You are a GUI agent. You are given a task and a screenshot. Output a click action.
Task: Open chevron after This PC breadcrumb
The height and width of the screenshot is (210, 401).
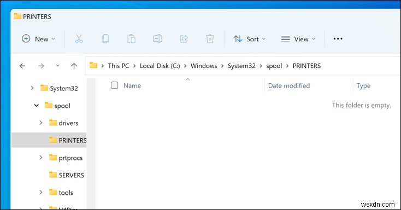pyautogui.click(x=134, y=66)
